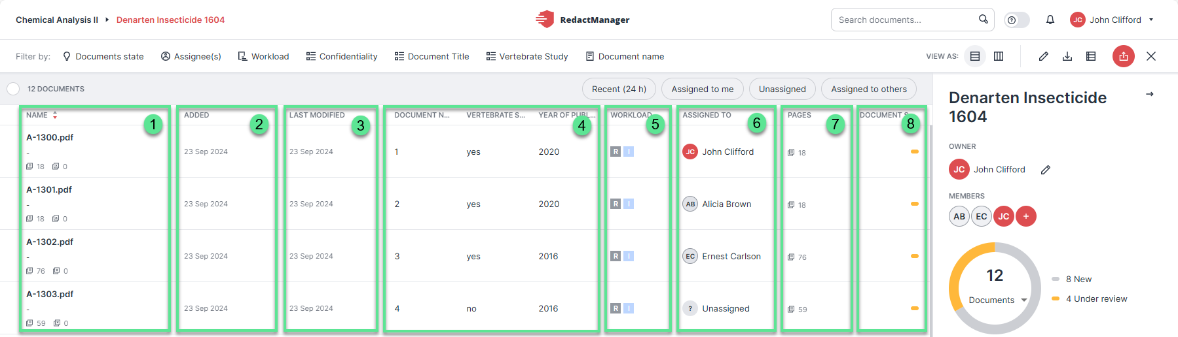The height and width of the screenshot is (337, 1178).
Task: Click the EC member avatar
Action: tap(982, 216)
